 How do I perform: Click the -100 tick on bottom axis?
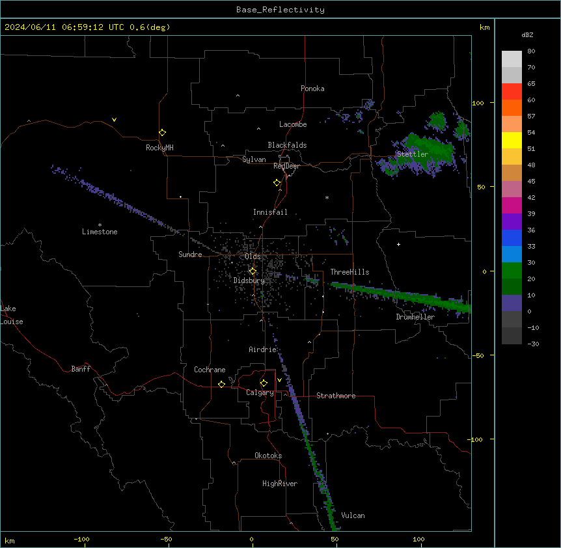coord(81,539)
